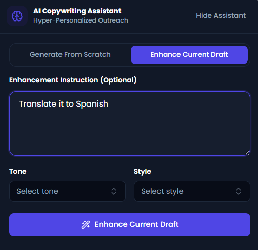The height and width of the screenshot is (250, 258).
Task: Open the Select style dropdown
Action: 192,191
